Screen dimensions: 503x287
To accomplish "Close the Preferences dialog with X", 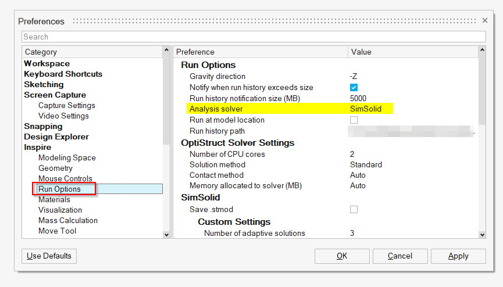I will tap(485, 20).
